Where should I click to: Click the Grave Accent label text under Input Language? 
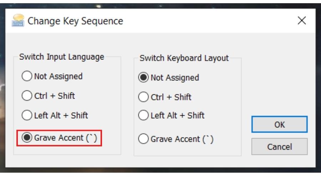pos(66,138)
